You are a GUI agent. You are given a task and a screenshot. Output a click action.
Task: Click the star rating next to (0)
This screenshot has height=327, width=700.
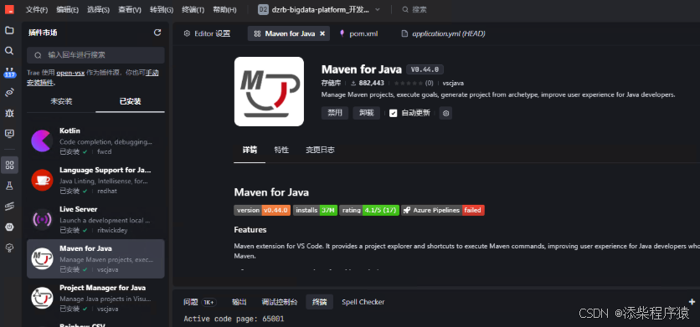pyautogui.click(x=409, y=83)
